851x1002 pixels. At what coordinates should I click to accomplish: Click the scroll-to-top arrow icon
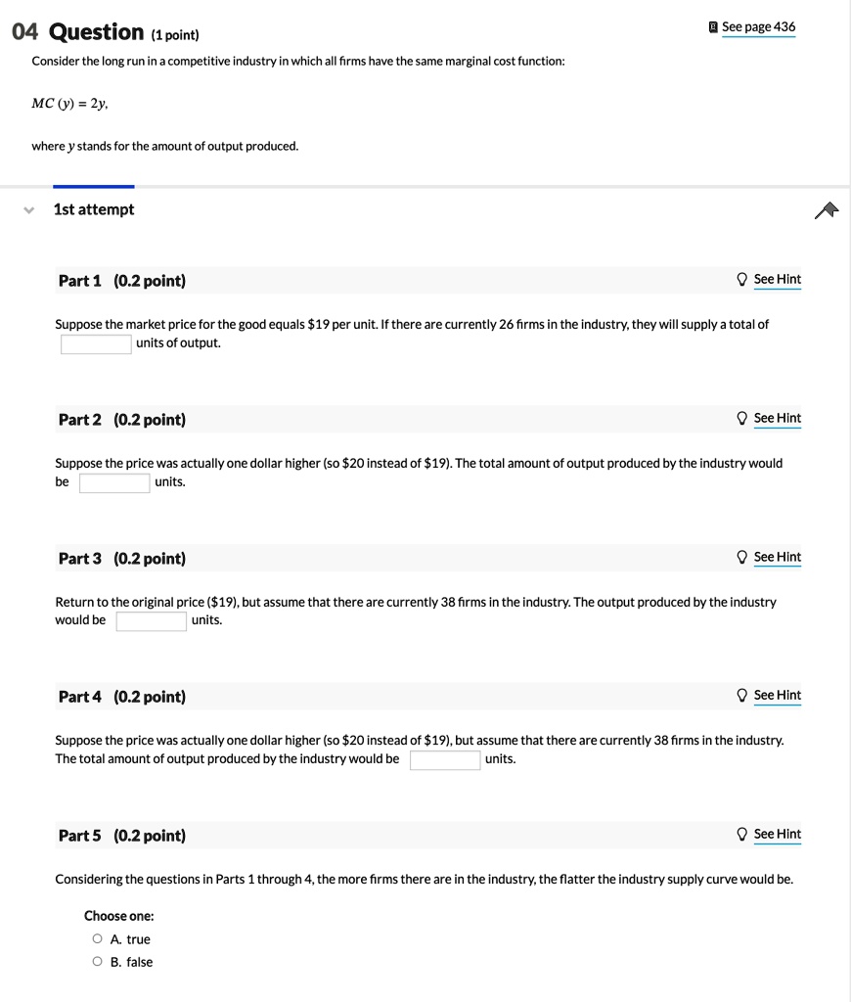827,210
